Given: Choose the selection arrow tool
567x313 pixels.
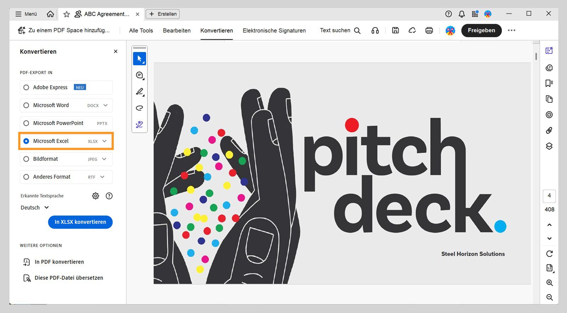Looking at the screenshot, I should (140, 59).
